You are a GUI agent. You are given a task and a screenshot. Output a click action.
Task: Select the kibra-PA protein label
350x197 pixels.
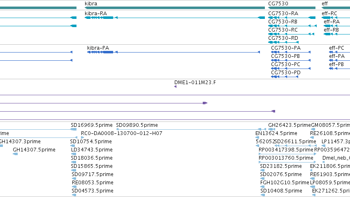coord(98,48)
